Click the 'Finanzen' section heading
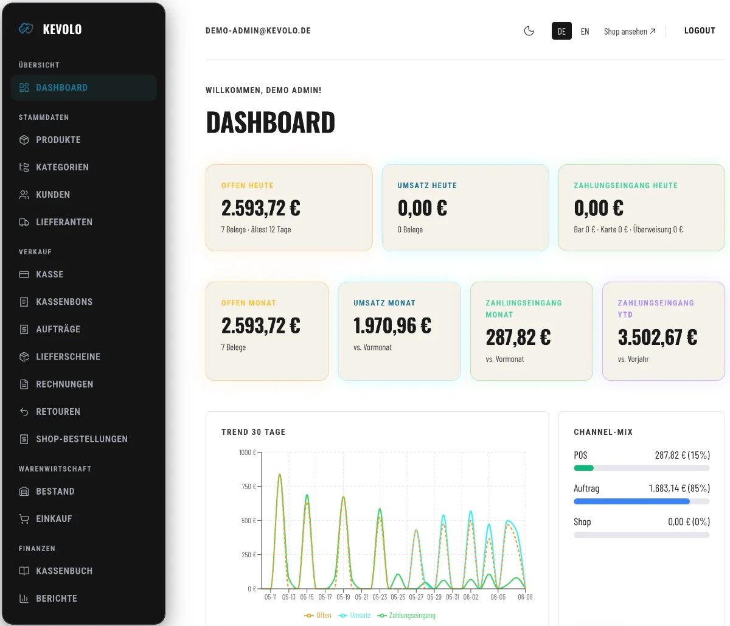The width and height of the screenshot is (730, 626). click(x=37, y=549)
